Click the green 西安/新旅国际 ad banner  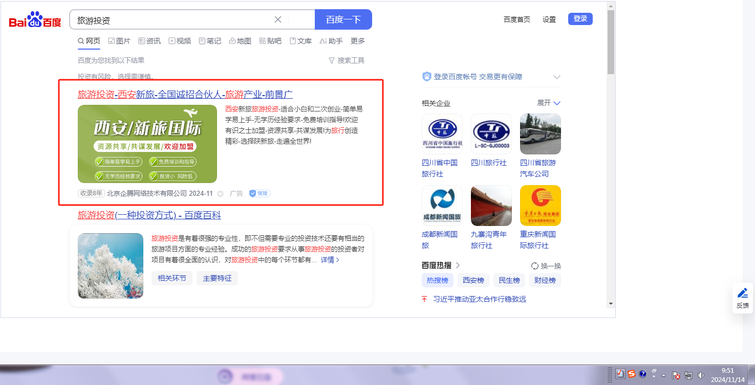point(147,144)
